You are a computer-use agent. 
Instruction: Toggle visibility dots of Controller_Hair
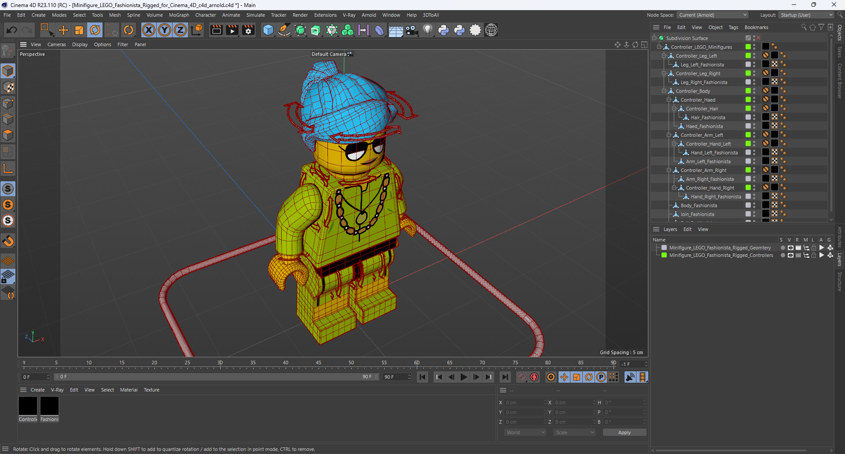pos(754,109)
